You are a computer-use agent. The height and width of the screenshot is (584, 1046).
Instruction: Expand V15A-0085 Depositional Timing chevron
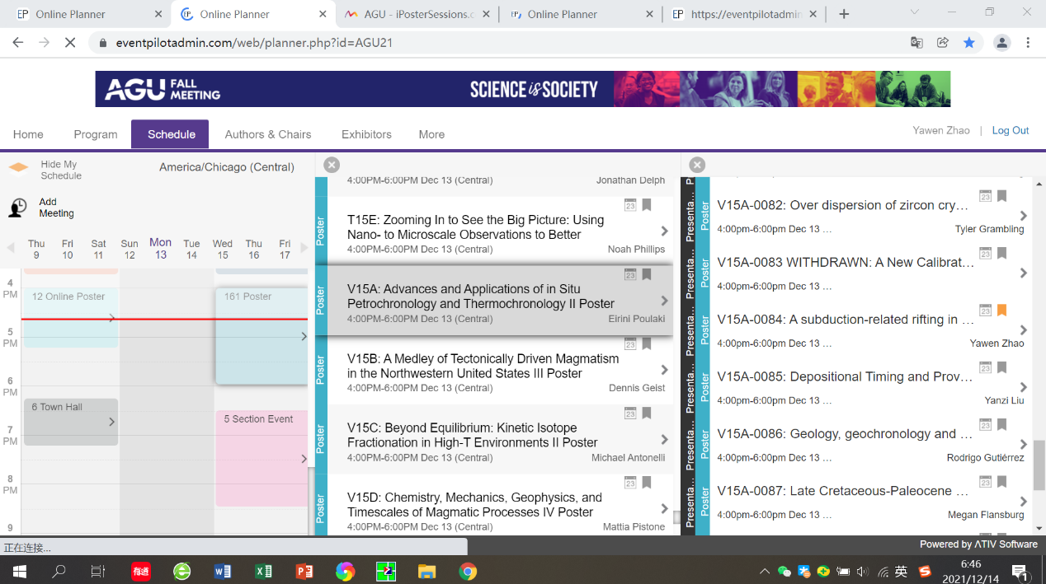pyautogui.click(x=1024, y=387)
